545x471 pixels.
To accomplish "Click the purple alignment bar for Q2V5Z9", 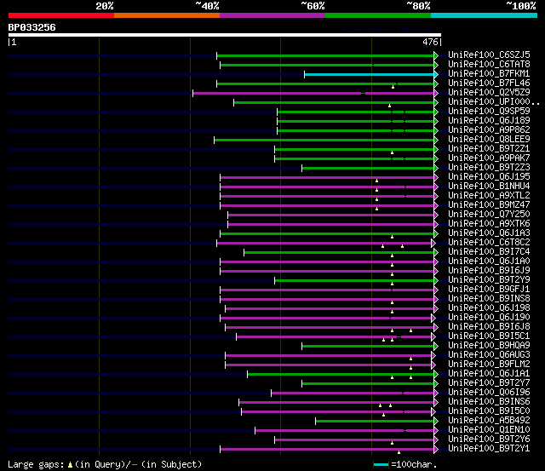I will tap(313, 93).
